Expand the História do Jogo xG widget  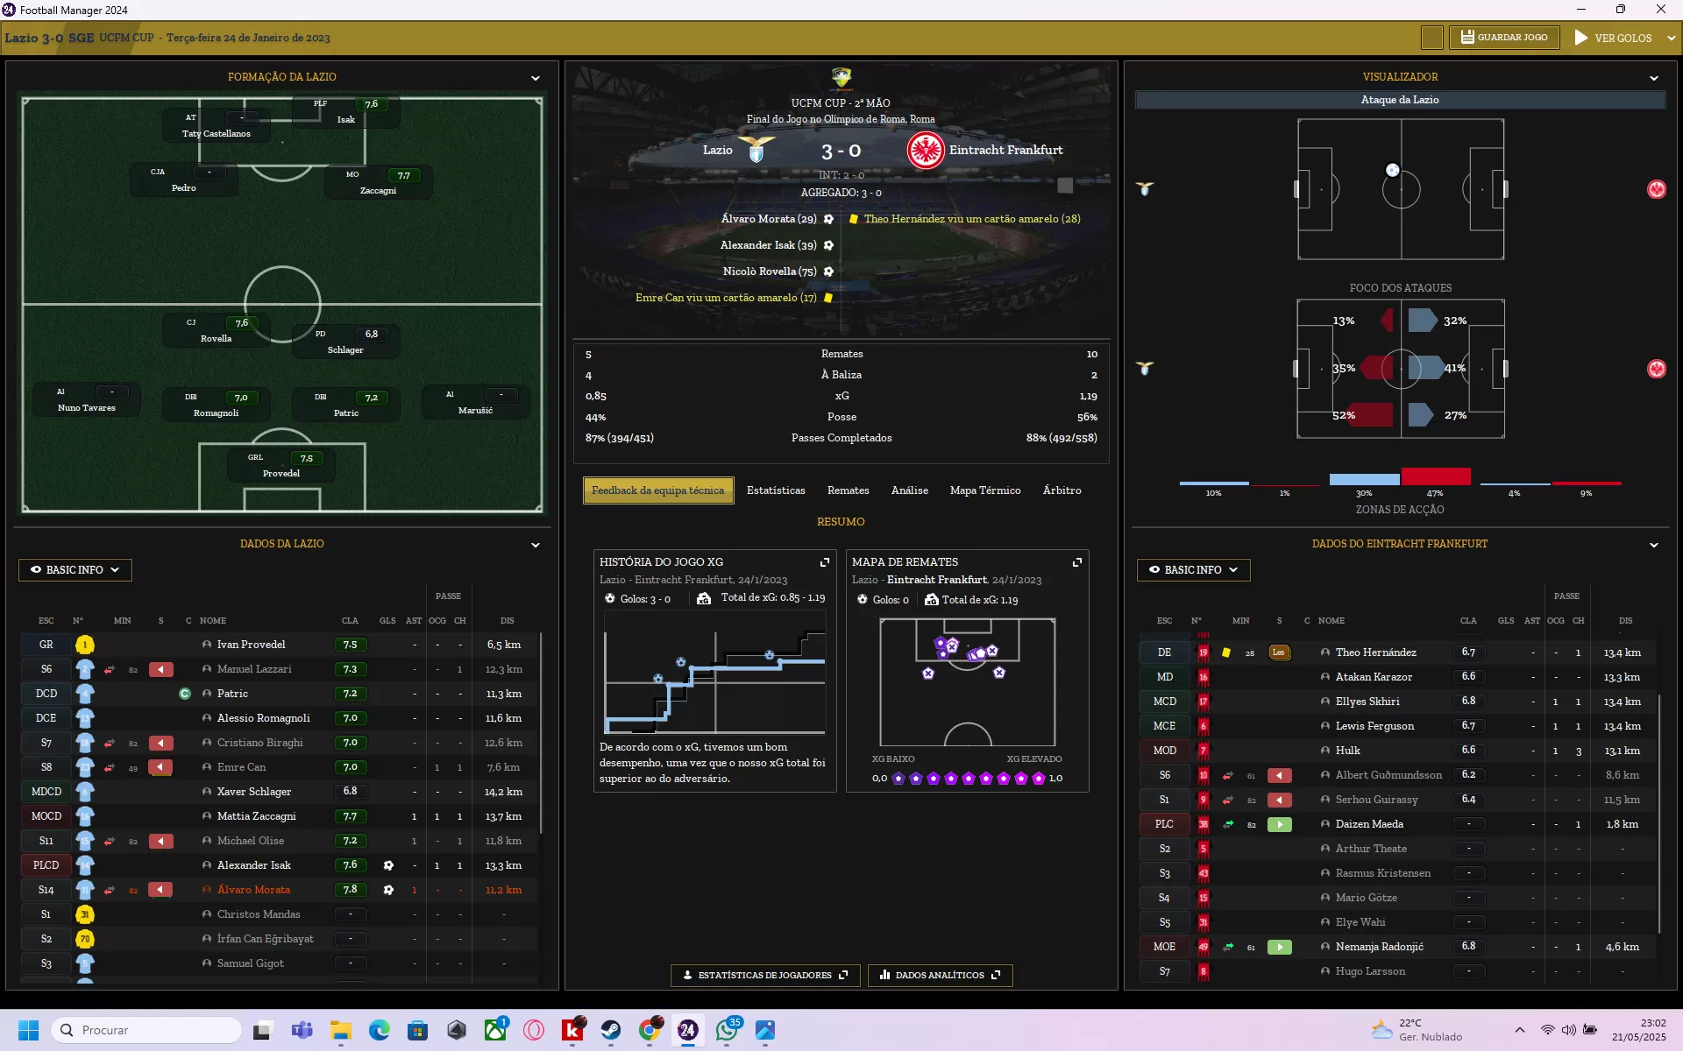coord(825,562)
